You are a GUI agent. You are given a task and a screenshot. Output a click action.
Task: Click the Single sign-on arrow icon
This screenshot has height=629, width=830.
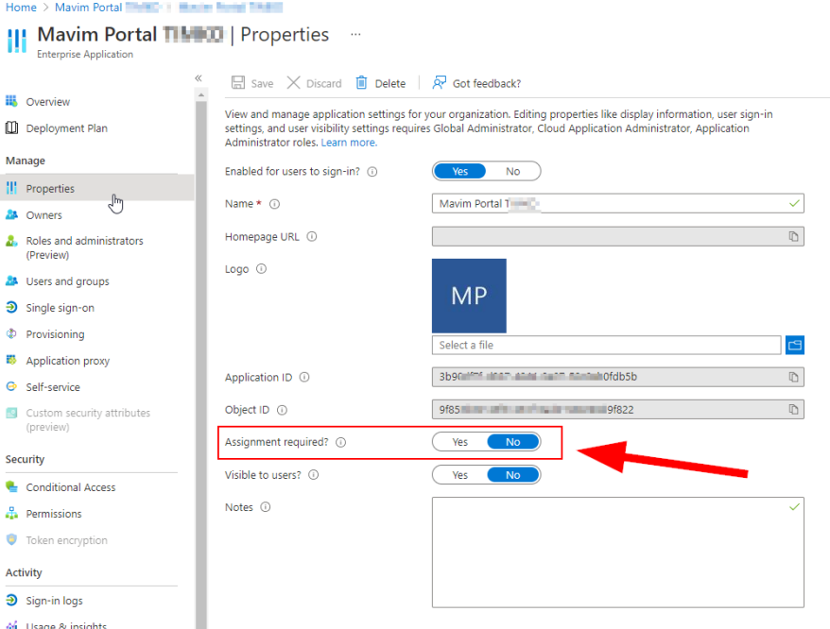click(11, 307)
